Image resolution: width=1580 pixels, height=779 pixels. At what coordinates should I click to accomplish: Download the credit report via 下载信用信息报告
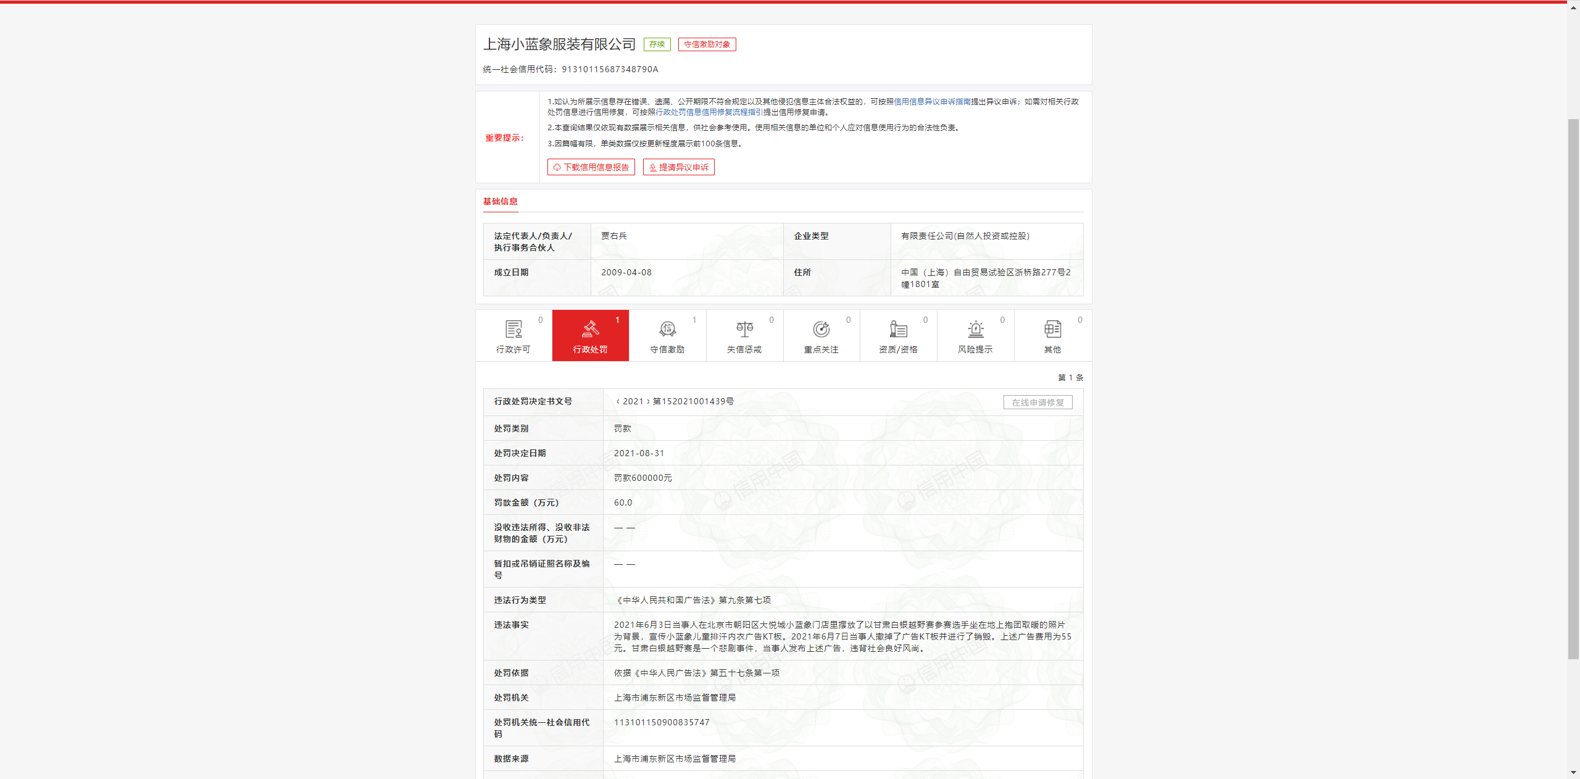[x=591, y=167]
